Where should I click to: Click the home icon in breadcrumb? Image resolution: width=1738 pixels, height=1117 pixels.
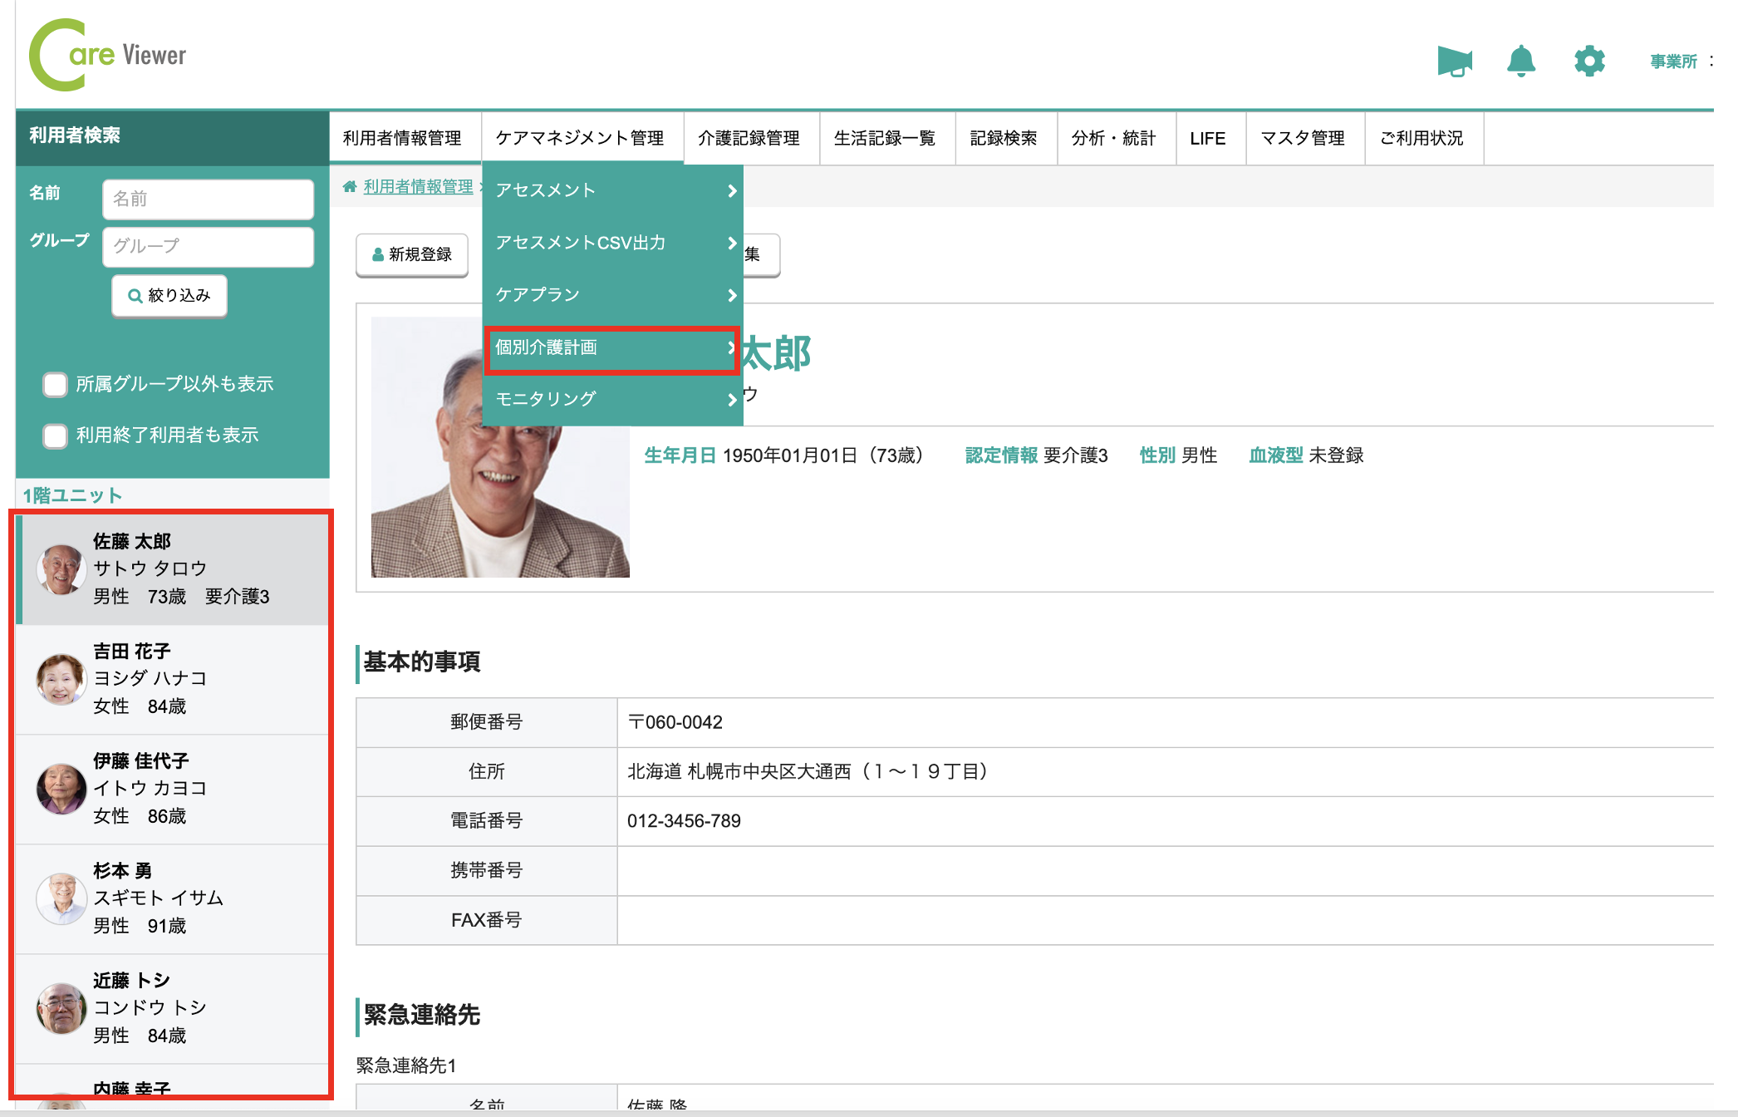click(350, 186)
